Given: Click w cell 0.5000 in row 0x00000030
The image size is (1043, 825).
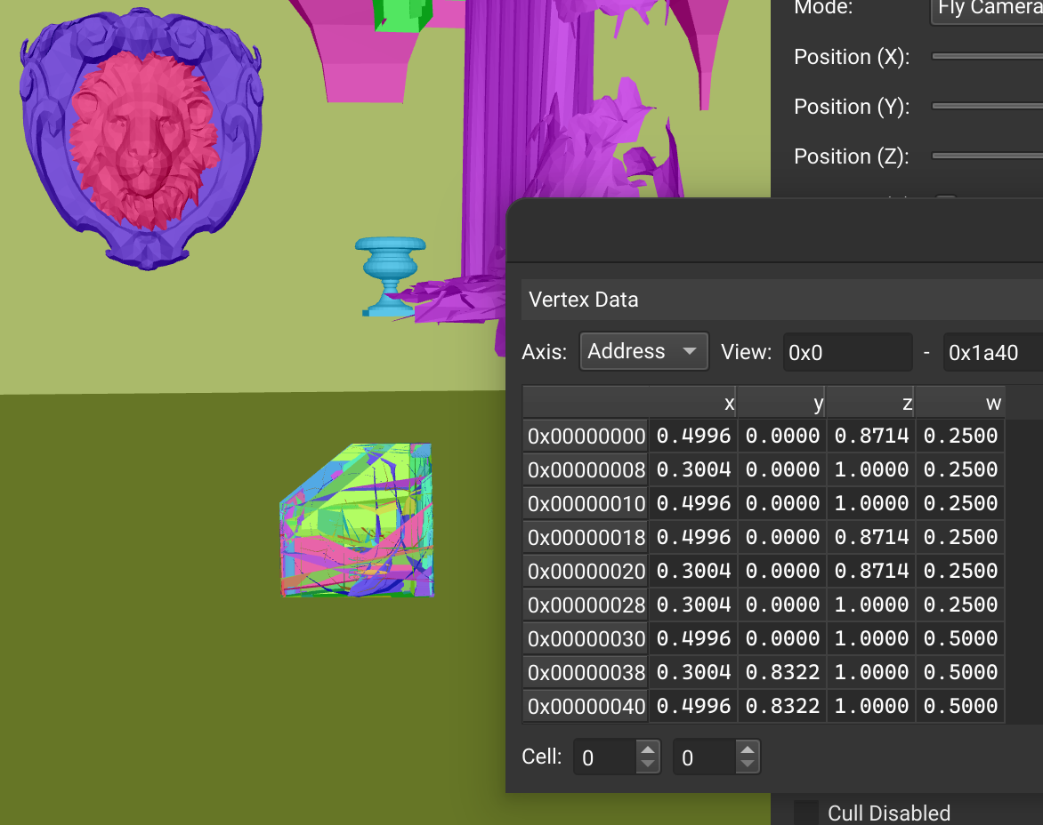Looking at the screenshot, I should click(x=960, y=638).
